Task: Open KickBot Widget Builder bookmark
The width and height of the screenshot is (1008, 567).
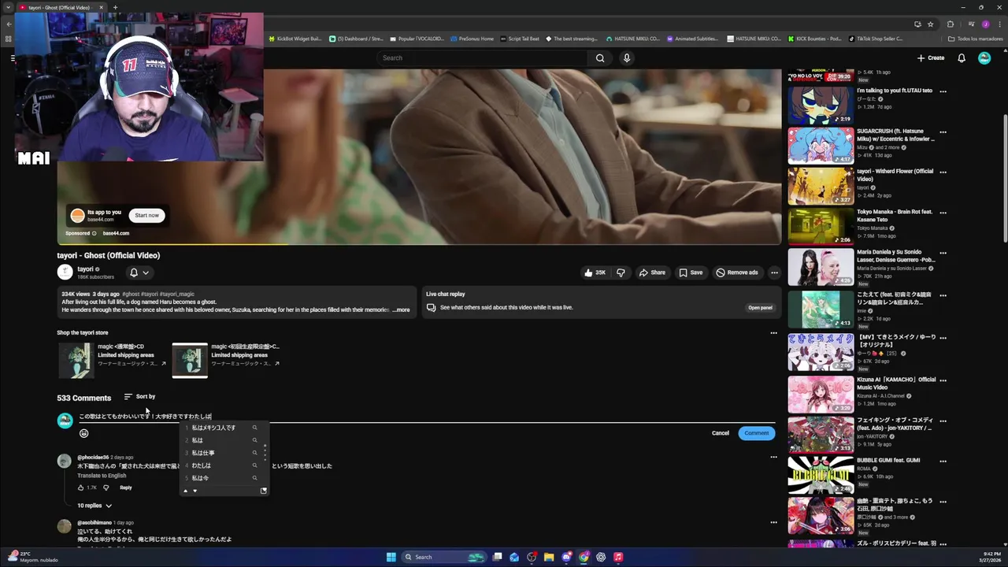Action: [295, 39]
